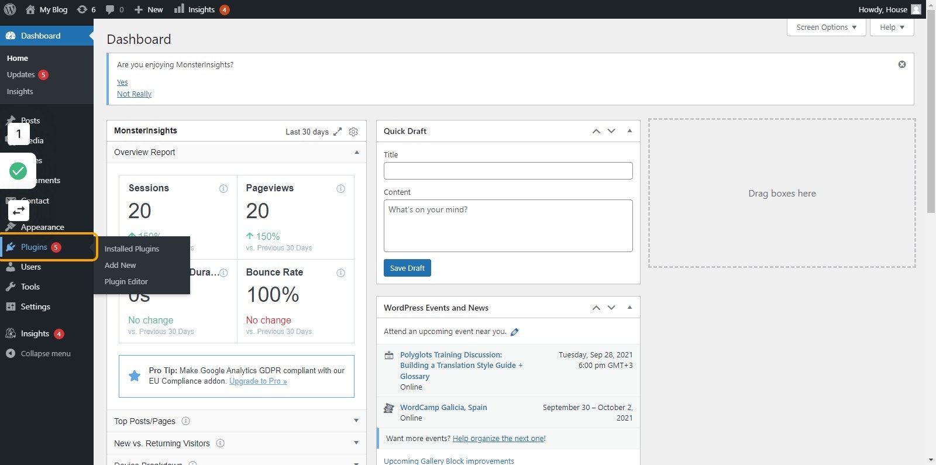The height and width of the screenshot is (465, 936).
Task: Show info for Top Posts/Pages
Action: [x=186, y=421]
